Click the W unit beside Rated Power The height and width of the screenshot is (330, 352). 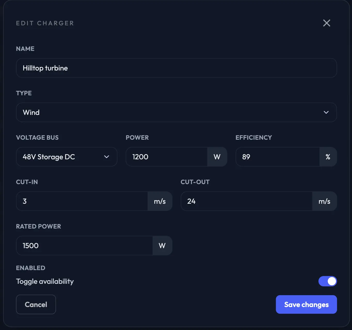162,246
